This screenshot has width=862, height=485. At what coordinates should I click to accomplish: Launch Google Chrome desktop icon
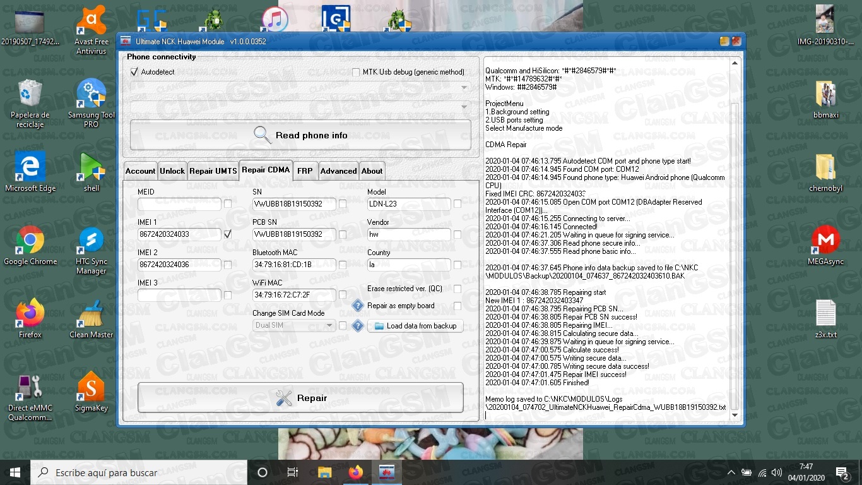[30, 245]
